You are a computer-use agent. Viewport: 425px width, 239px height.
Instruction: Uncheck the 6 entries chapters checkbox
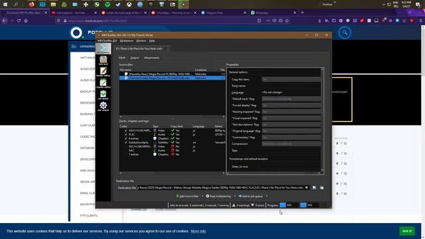click(126, 138)
